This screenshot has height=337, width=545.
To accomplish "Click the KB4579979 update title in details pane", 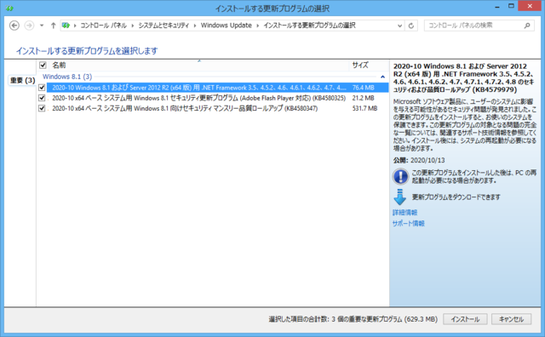I will pos(463,77).
